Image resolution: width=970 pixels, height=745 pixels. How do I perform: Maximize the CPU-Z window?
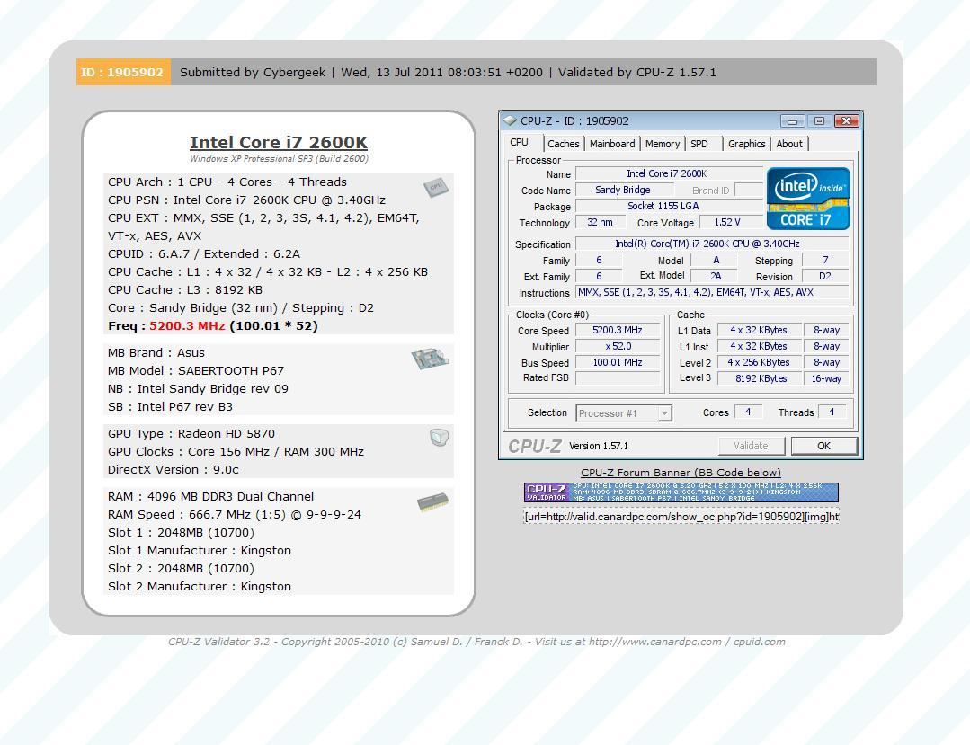(x=819, y=121)
